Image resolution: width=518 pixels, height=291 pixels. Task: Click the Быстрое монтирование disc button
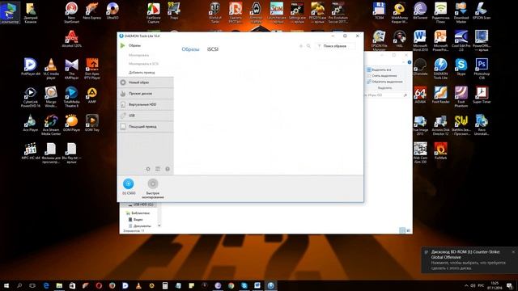tap(153, 188)
